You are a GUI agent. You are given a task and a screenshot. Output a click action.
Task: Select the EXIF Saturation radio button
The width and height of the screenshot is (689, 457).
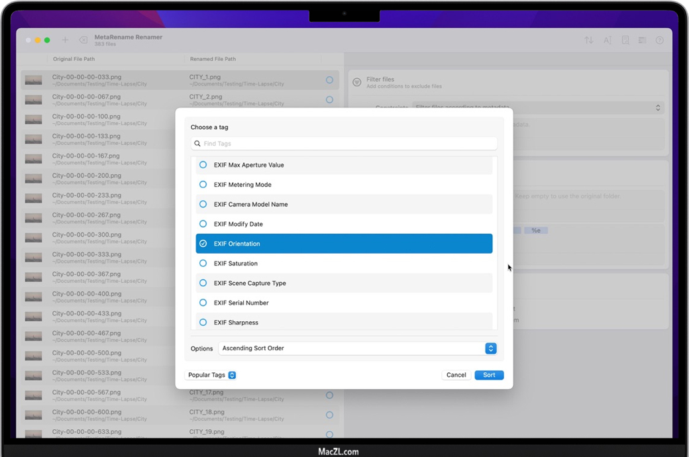(203, 264)
